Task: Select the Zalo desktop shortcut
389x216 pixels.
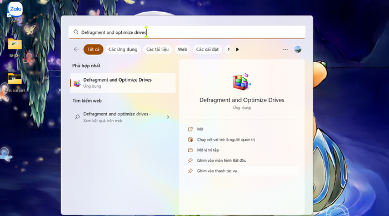Action: click(14, 12)
